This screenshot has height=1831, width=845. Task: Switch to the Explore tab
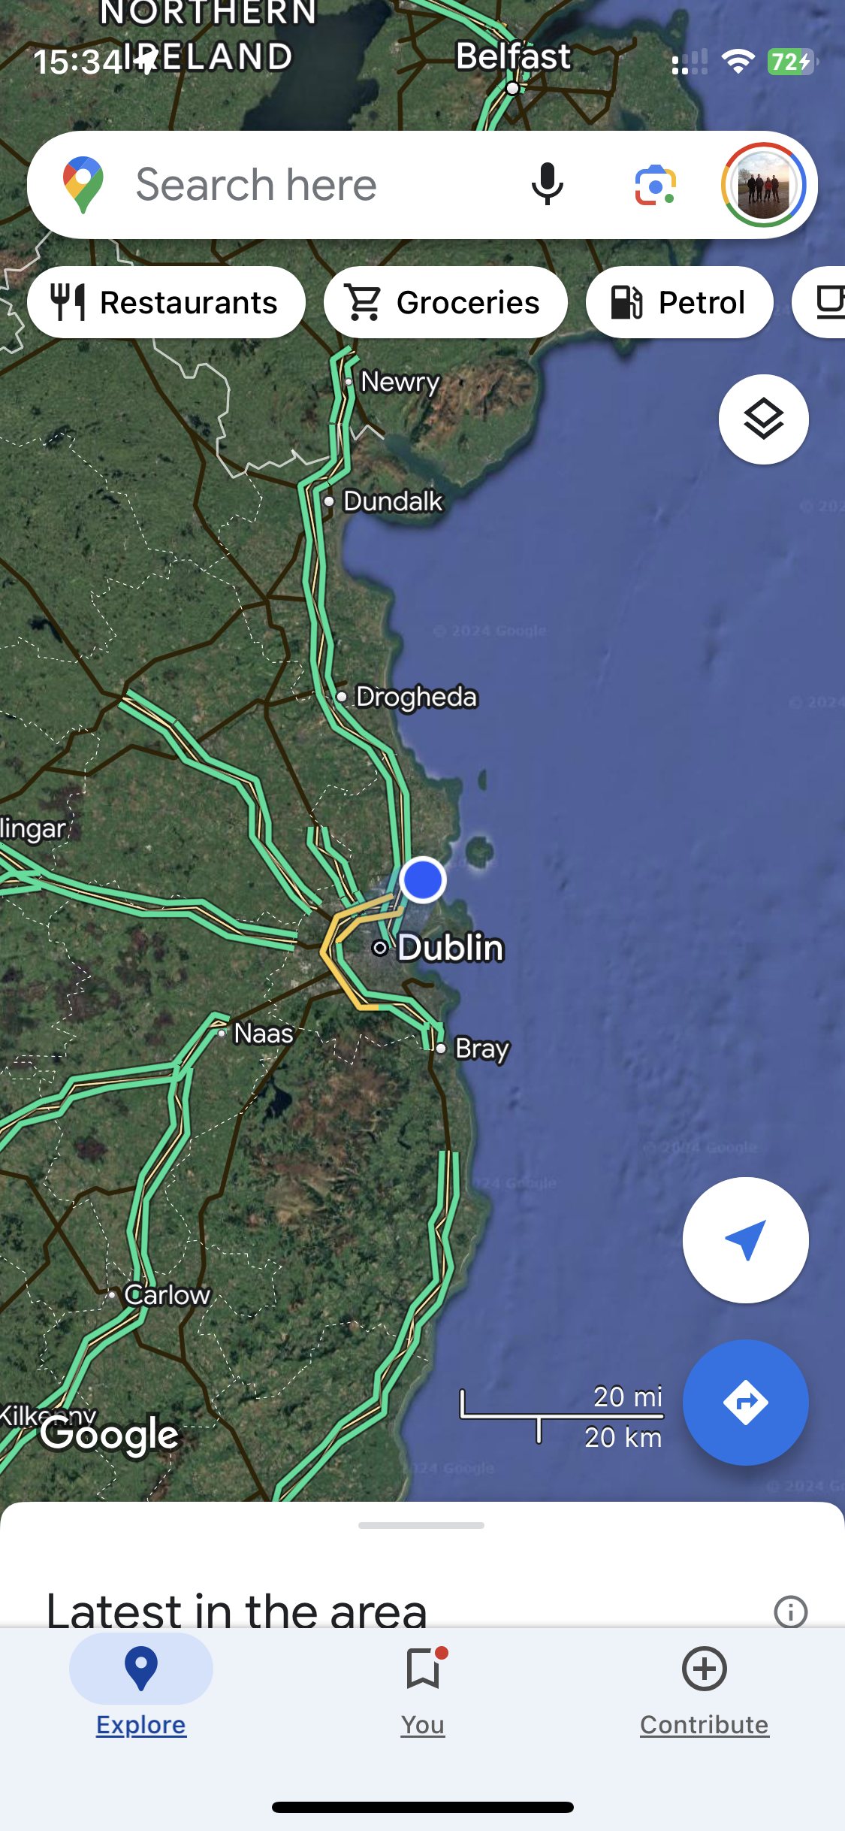tap(141, 1685)
